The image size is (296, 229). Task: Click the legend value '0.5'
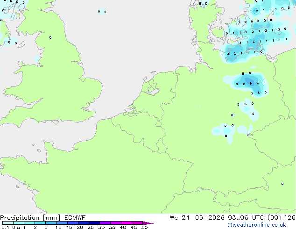pyautogui.click(x=16, y=227)
